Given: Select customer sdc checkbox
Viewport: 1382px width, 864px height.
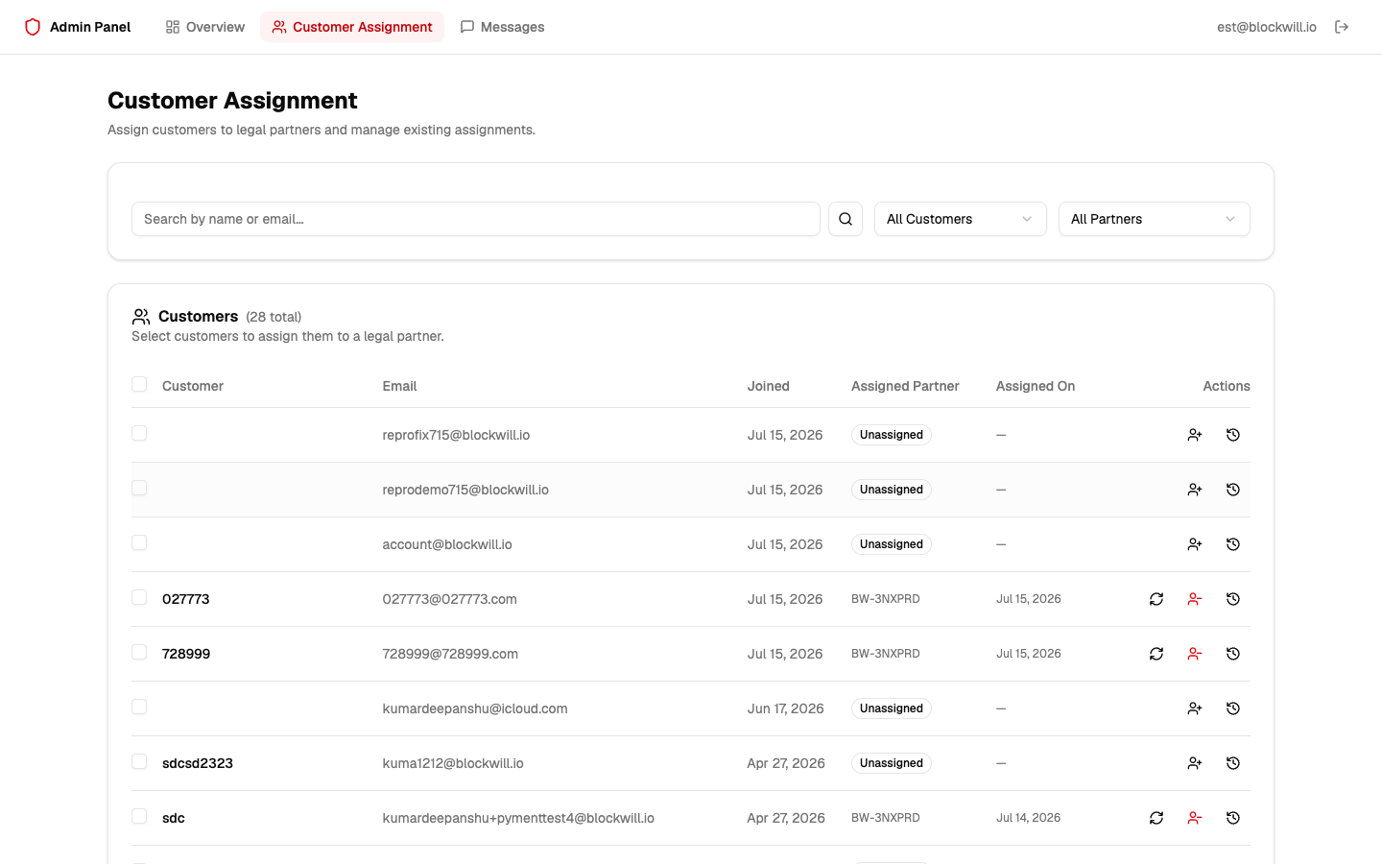Looking at the screenshot, I should [139, 816].
